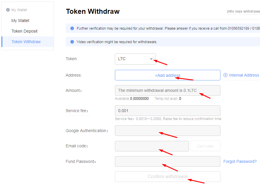The width and height of the screenshot is (260, 184).
Task: Open My Wallet in the sidebar menu
Action: pyautogui.click(x=21, y=21)
